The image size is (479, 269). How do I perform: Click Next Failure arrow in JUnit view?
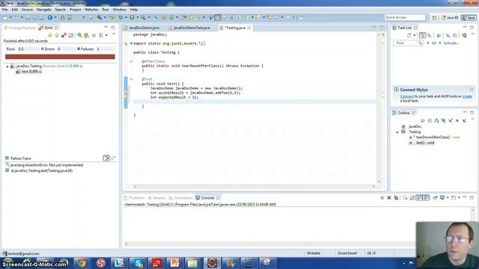(x=50, y=35)
